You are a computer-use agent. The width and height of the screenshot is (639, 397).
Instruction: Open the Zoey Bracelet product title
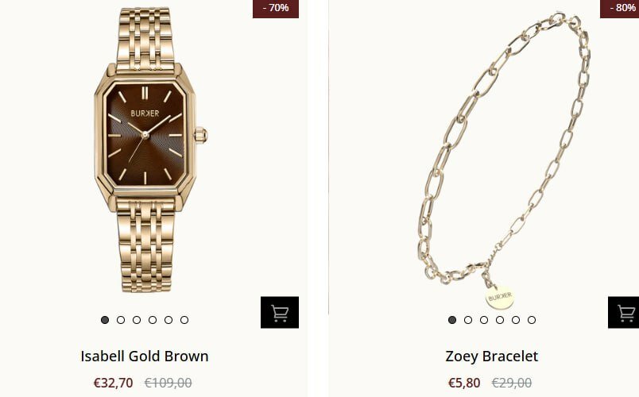click(491, 357)
